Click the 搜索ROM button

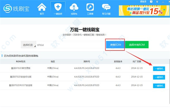pyautogui.click(x=116, y=45)
